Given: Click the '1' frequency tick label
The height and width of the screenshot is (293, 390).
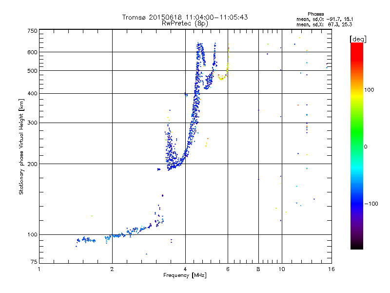Looking at the screenshot, I should (39, 269).
